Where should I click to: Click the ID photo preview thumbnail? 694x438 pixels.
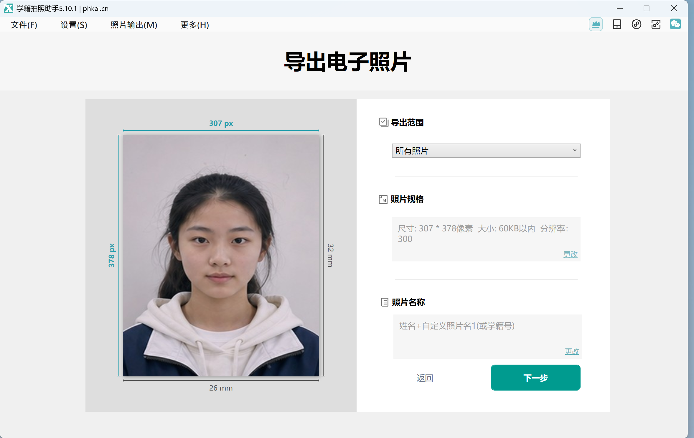pyautogui.click(x=221, y=256)
